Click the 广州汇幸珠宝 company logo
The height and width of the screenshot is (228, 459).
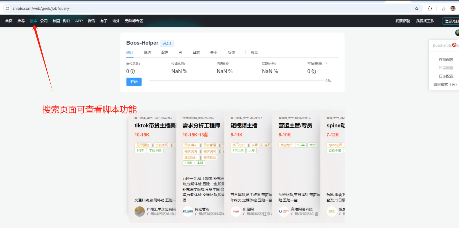(x=139, y=211)
